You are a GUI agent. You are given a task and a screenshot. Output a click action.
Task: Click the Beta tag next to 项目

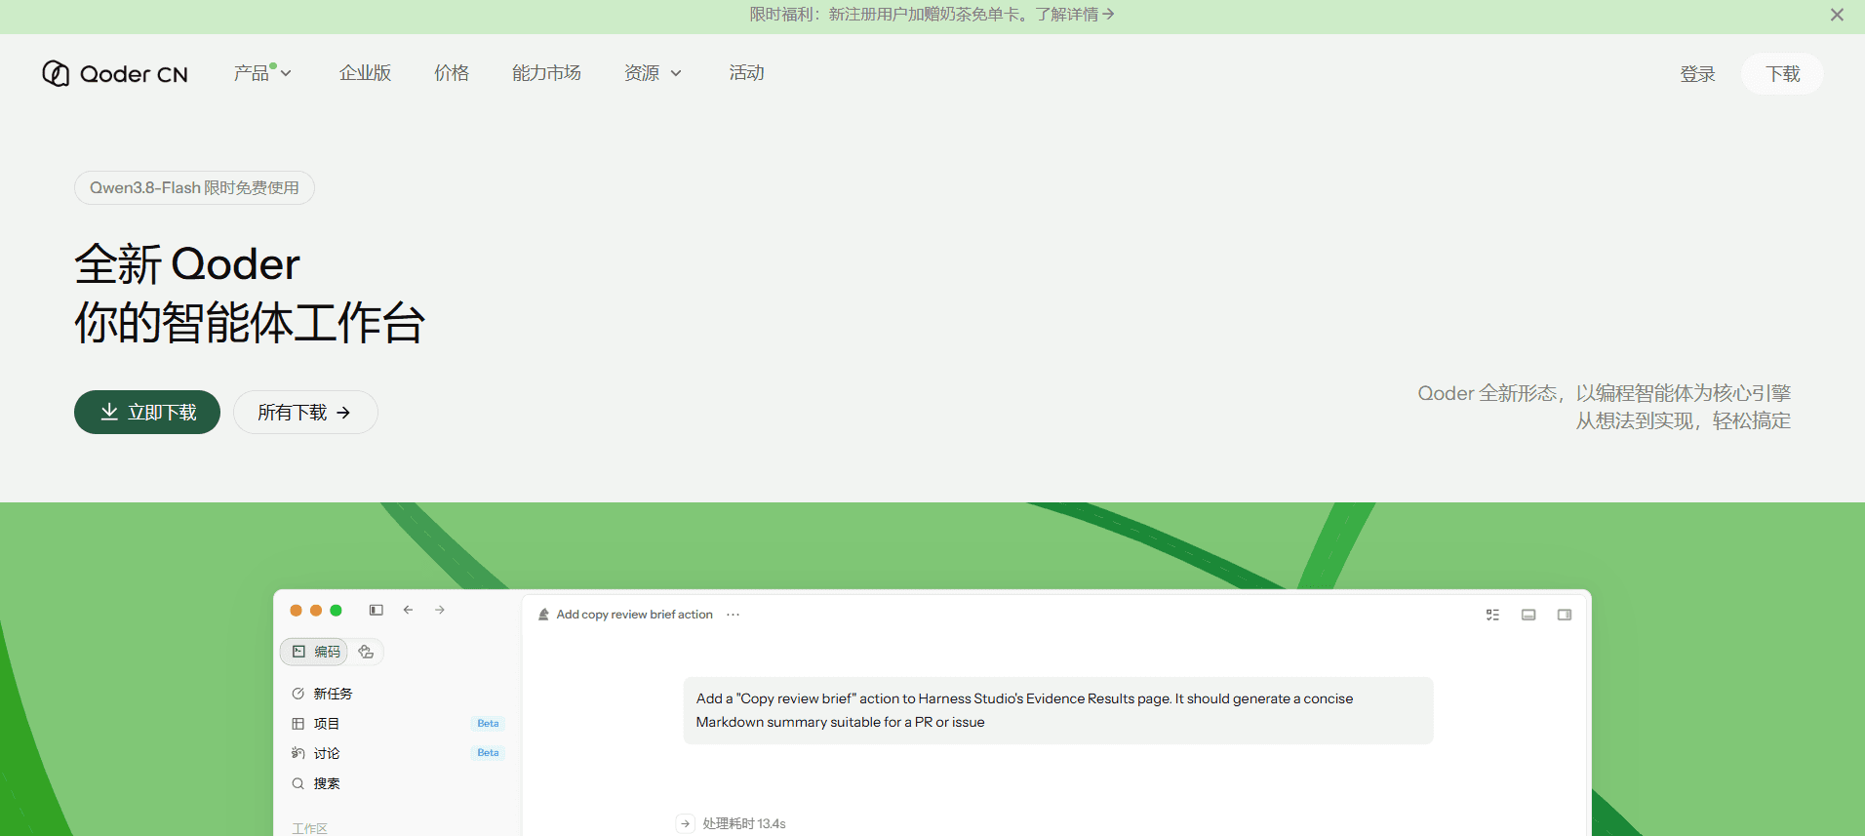pos(488,724)
